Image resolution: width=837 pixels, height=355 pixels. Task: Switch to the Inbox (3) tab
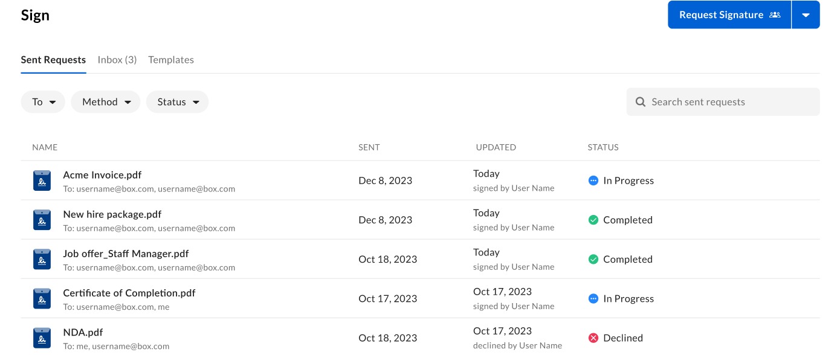[x=117, y=60]
